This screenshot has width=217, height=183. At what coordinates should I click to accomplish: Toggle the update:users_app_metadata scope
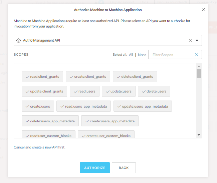click(x=143, y=106)
